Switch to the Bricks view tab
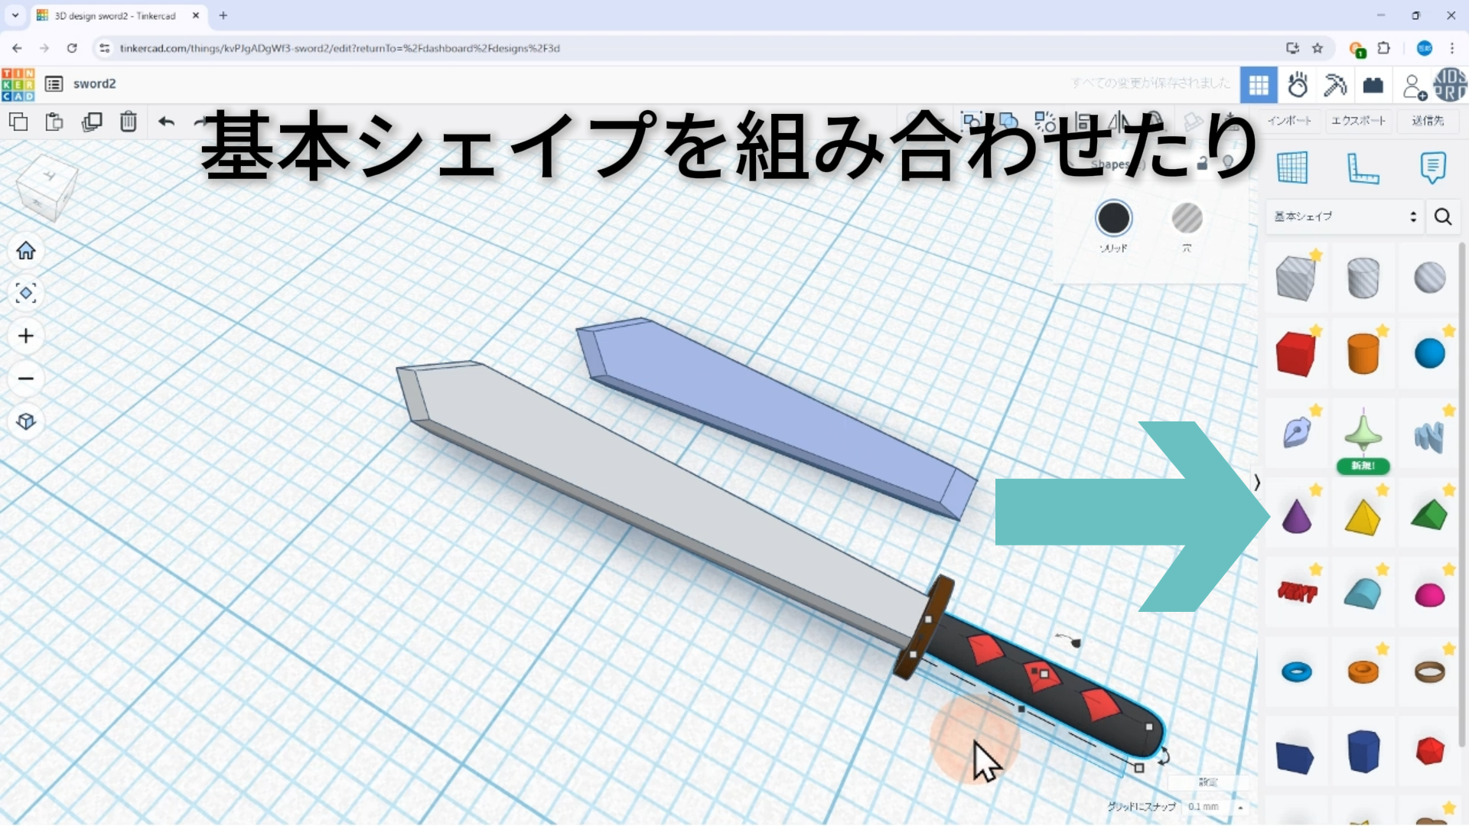 pos(1373,85)
